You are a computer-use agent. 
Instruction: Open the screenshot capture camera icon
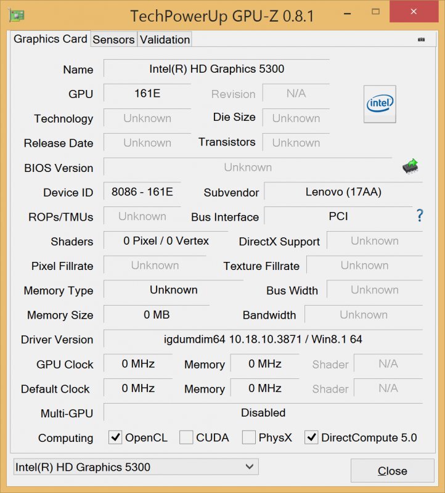click(x=422, y=39)
